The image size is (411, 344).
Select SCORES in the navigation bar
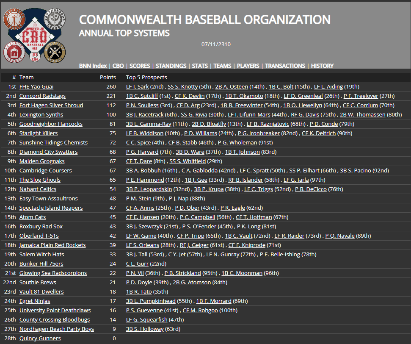click(x=140, y=66)
